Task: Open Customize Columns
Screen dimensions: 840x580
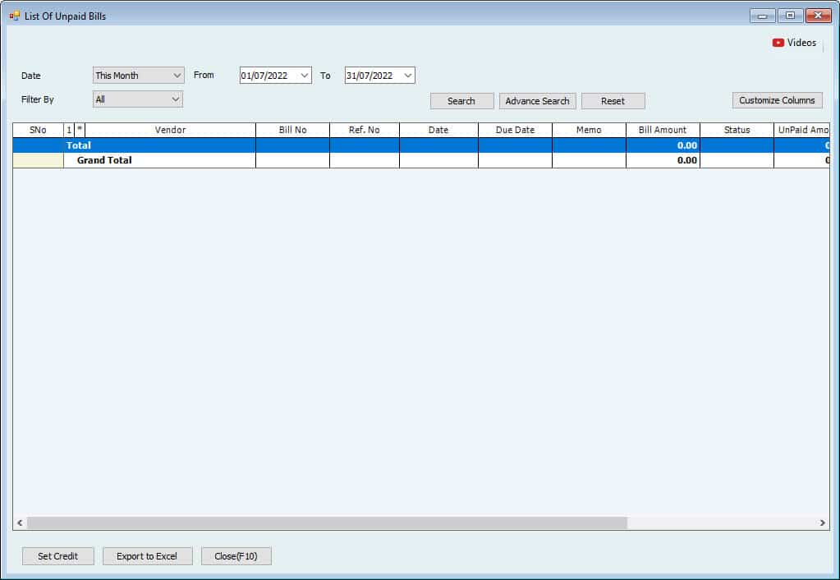Action: [777, 100]
